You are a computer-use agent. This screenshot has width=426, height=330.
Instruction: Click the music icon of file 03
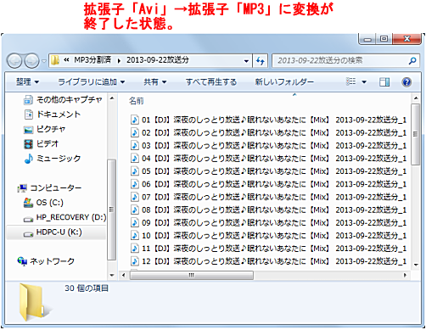tap(135, 146)
